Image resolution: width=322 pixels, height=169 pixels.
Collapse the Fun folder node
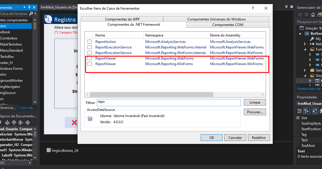305,49
